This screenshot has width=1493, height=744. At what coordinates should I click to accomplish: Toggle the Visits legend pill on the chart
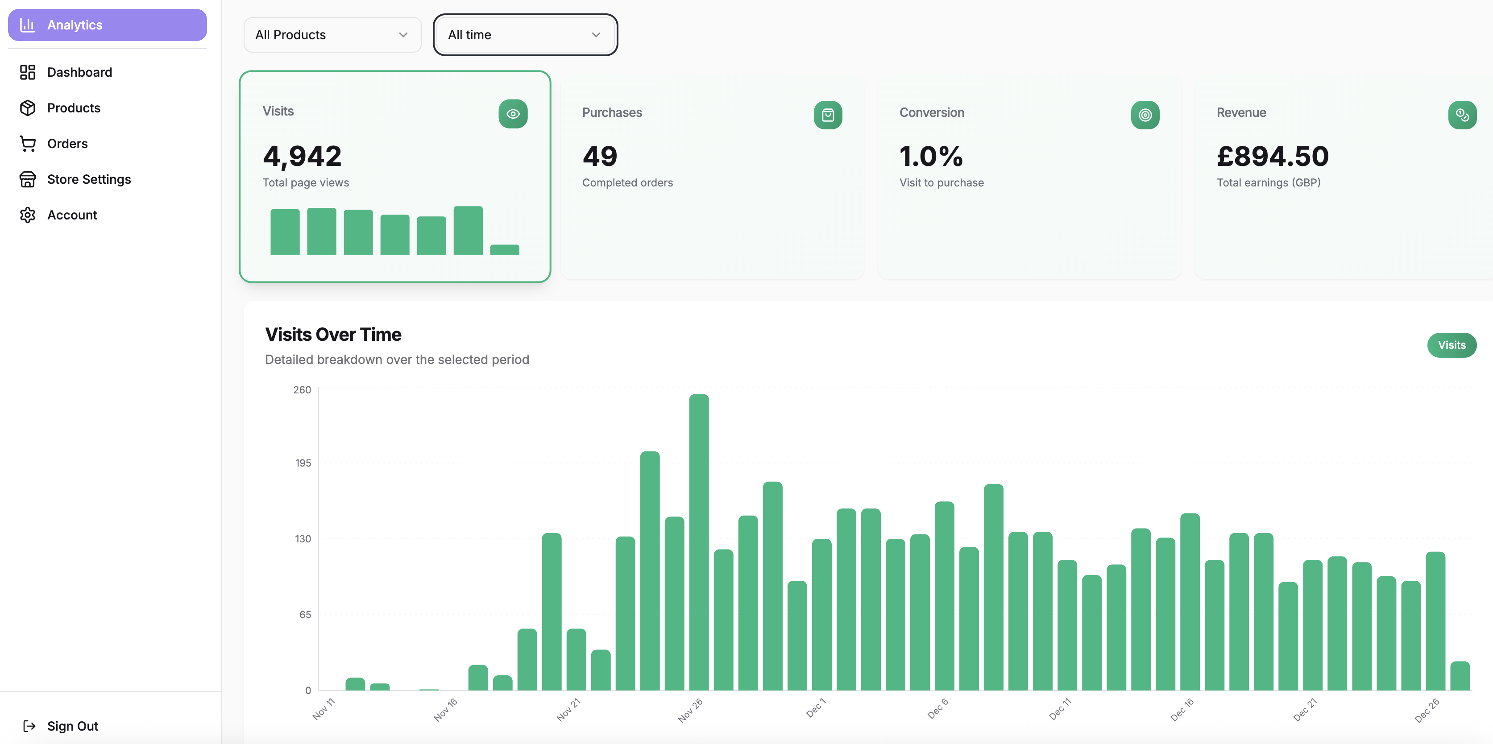[x=1451, y=345]
